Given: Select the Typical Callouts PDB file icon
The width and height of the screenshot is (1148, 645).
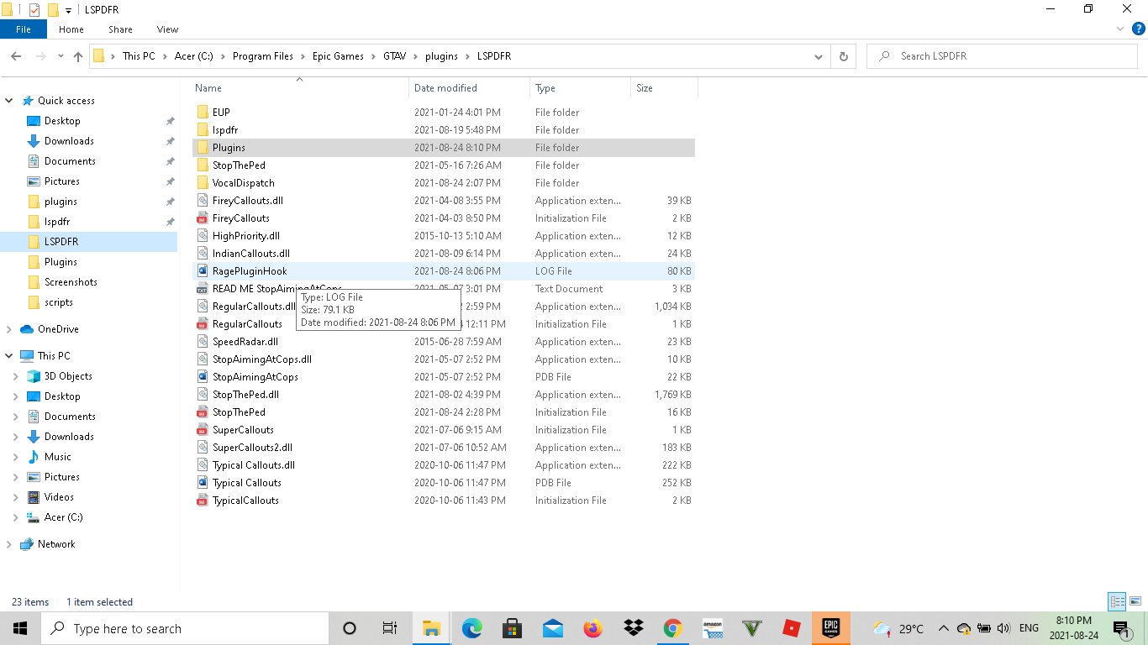Looking at the screenshot, I should (203, 483).
